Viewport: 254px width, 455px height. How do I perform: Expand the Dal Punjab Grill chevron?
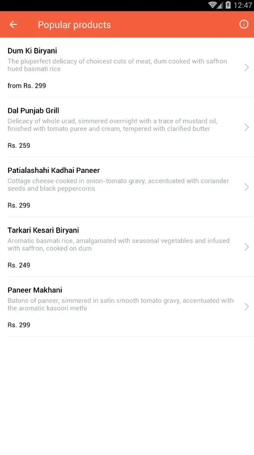pos(247,127)
